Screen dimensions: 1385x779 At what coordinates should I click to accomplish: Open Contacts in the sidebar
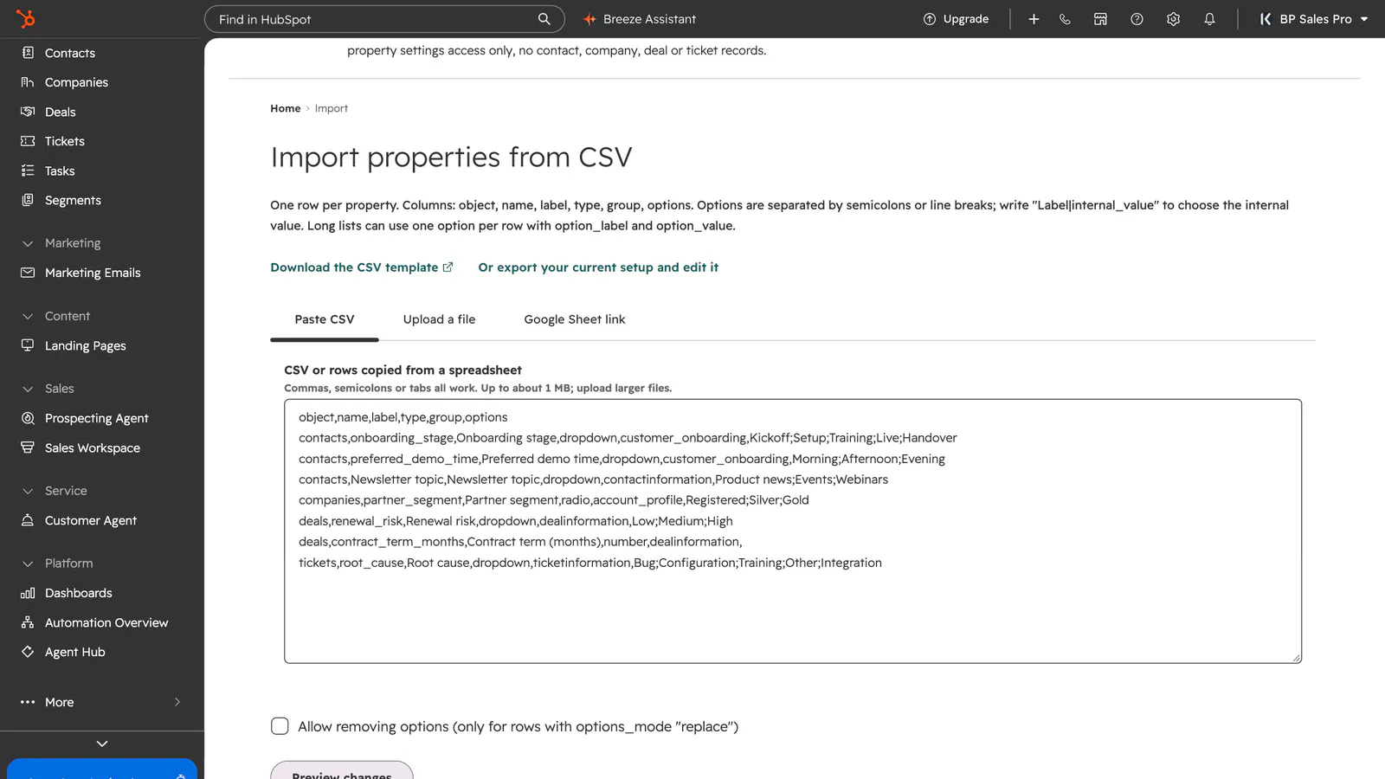70,53
